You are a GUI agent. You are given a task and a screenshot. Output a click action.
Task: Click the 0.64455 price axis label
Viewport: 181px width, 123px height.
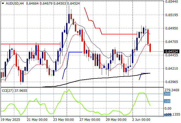click(172, 55)
